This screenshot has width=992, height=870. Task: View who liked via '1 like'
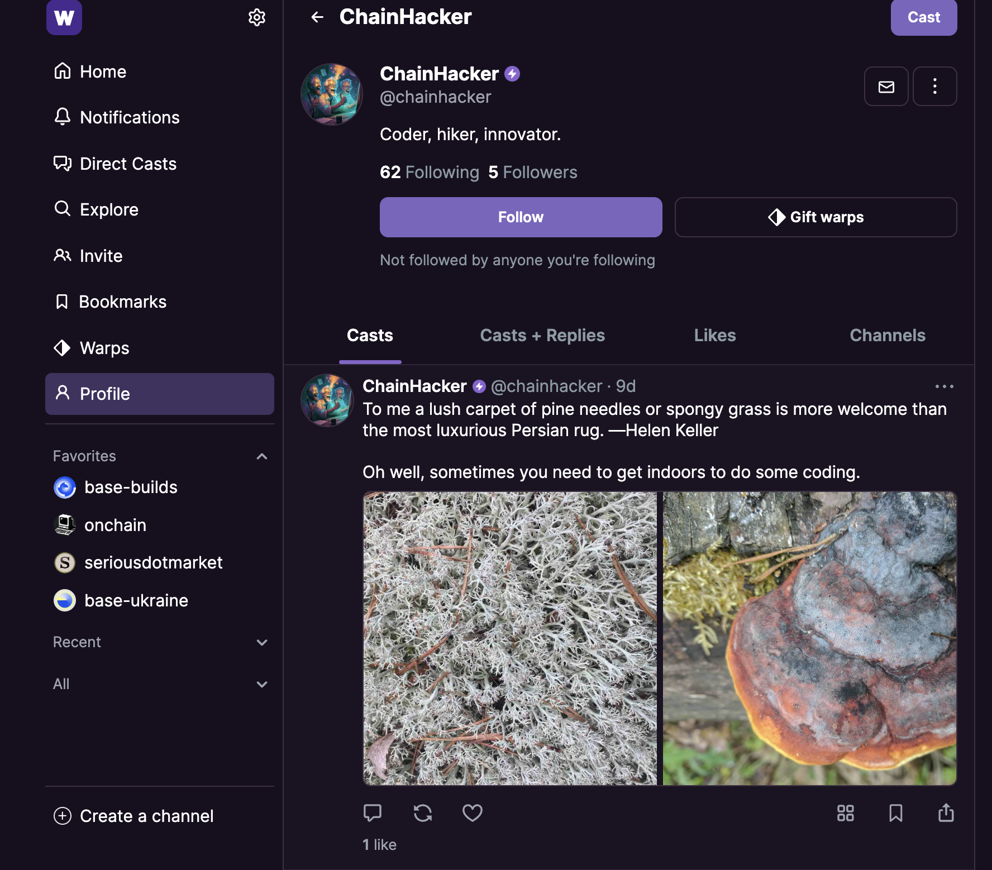pos(379,844)
